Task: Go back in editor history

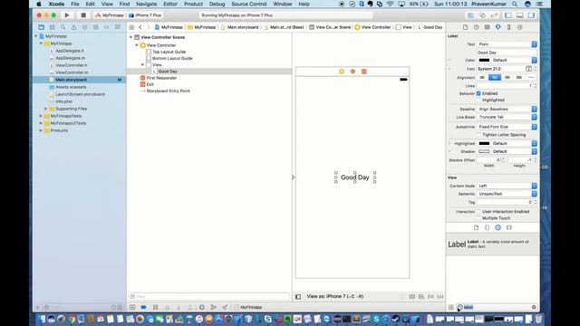Action: click(140, 27)
